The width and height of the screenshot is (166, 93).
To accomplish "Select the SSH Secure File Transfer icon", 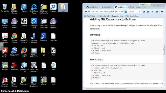I will pyautogui.click(x=44, y=9).
